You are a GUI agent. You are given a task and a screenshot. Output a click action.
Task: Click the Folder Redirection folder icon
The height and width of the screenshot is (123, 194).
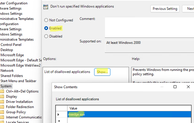tap(2, 107)
